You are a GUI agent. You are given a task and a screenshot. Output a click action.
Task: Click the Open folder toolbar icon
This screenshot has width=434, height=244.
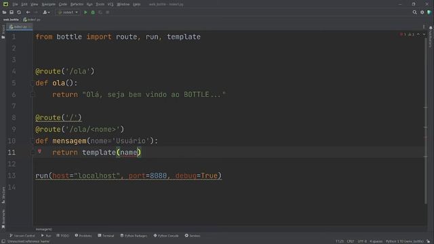pos(4,12)
